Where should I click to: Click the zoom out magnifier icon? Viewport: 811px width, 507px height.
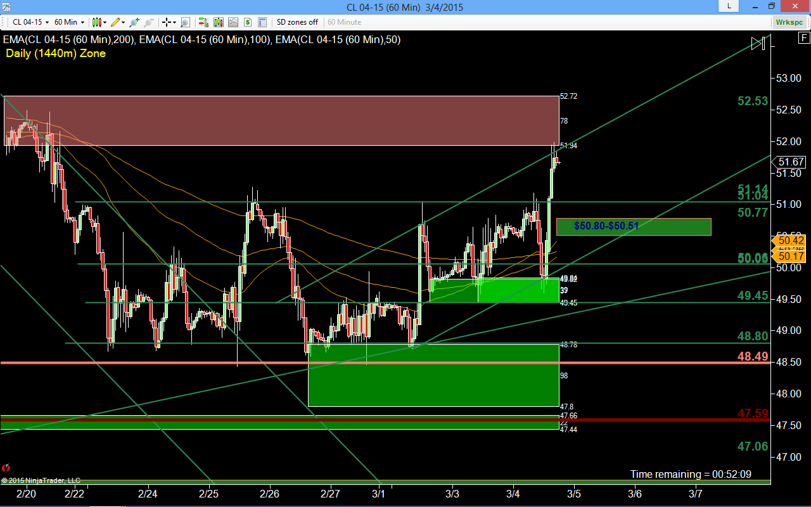tap(149, 22)
